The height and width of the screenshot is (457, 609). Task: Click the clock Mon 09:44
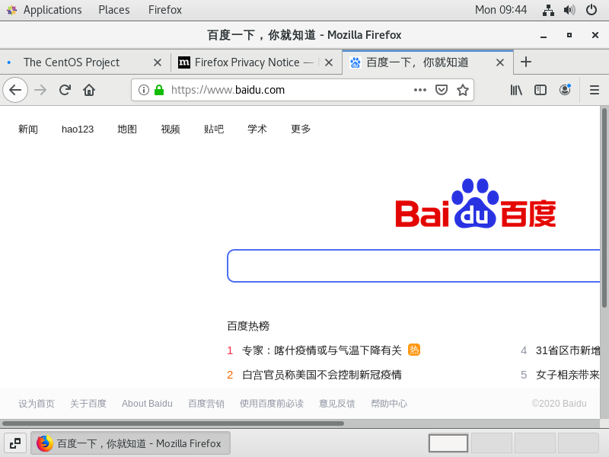tap(501, 10)
